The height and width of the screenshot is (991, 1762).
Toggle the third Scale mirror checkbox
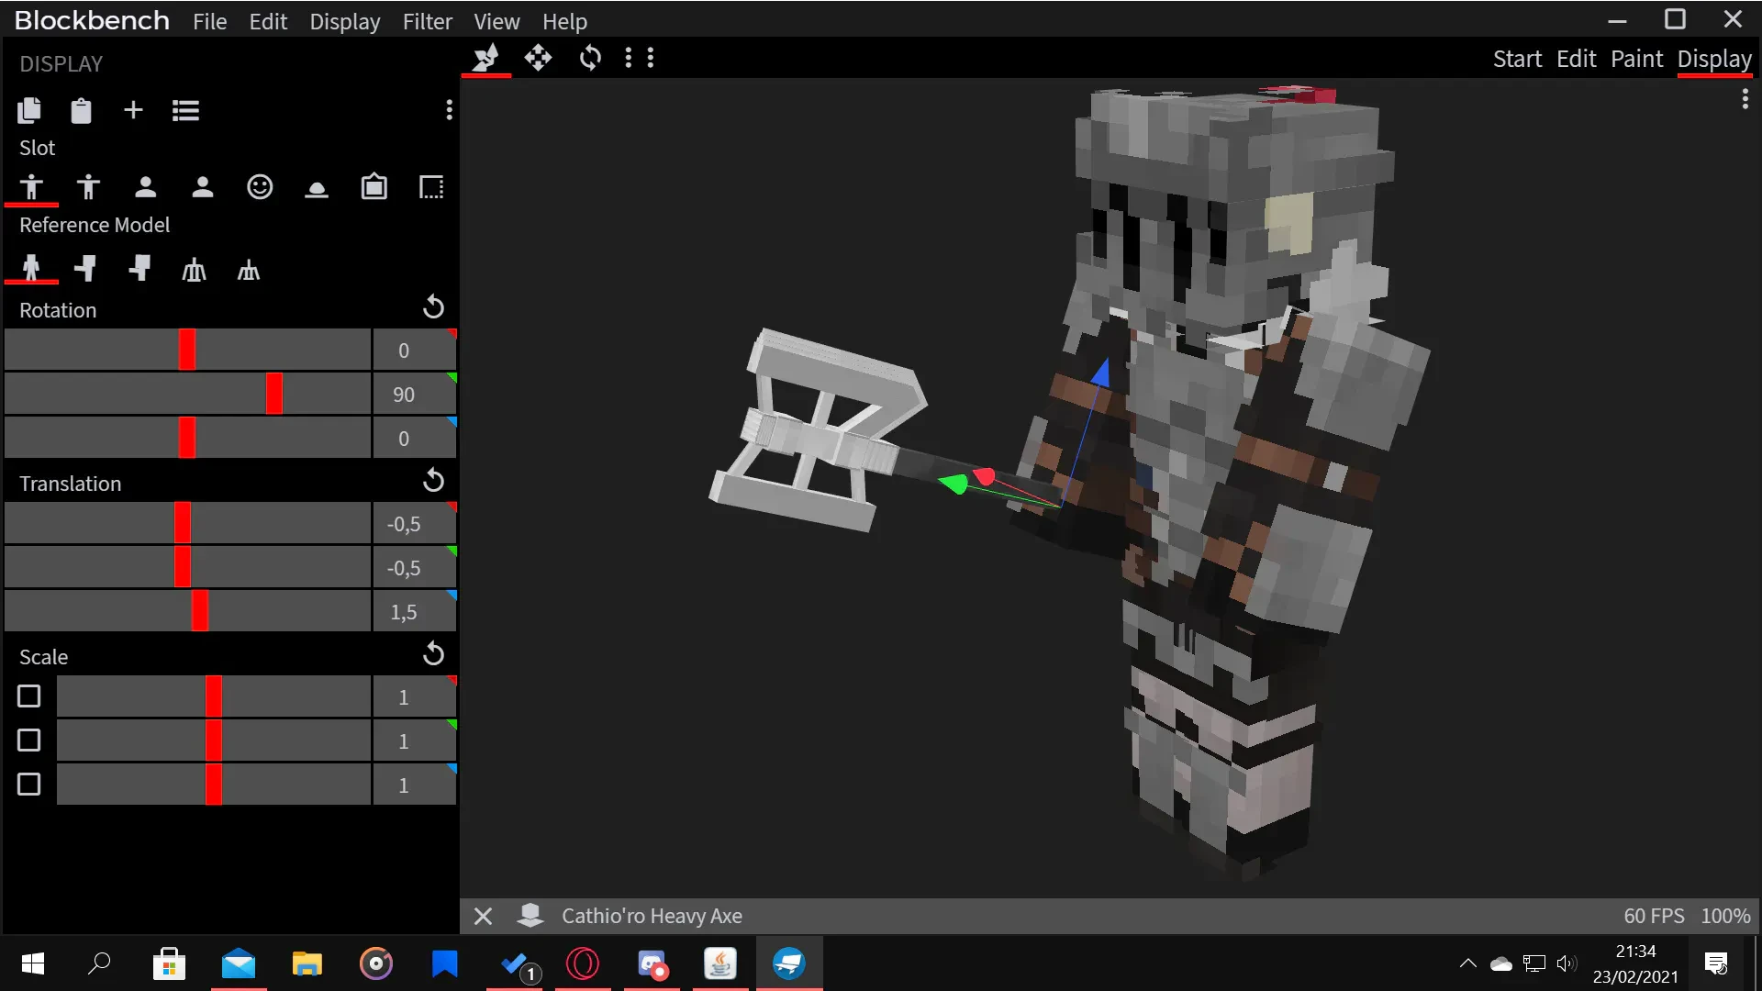[29, 785]
